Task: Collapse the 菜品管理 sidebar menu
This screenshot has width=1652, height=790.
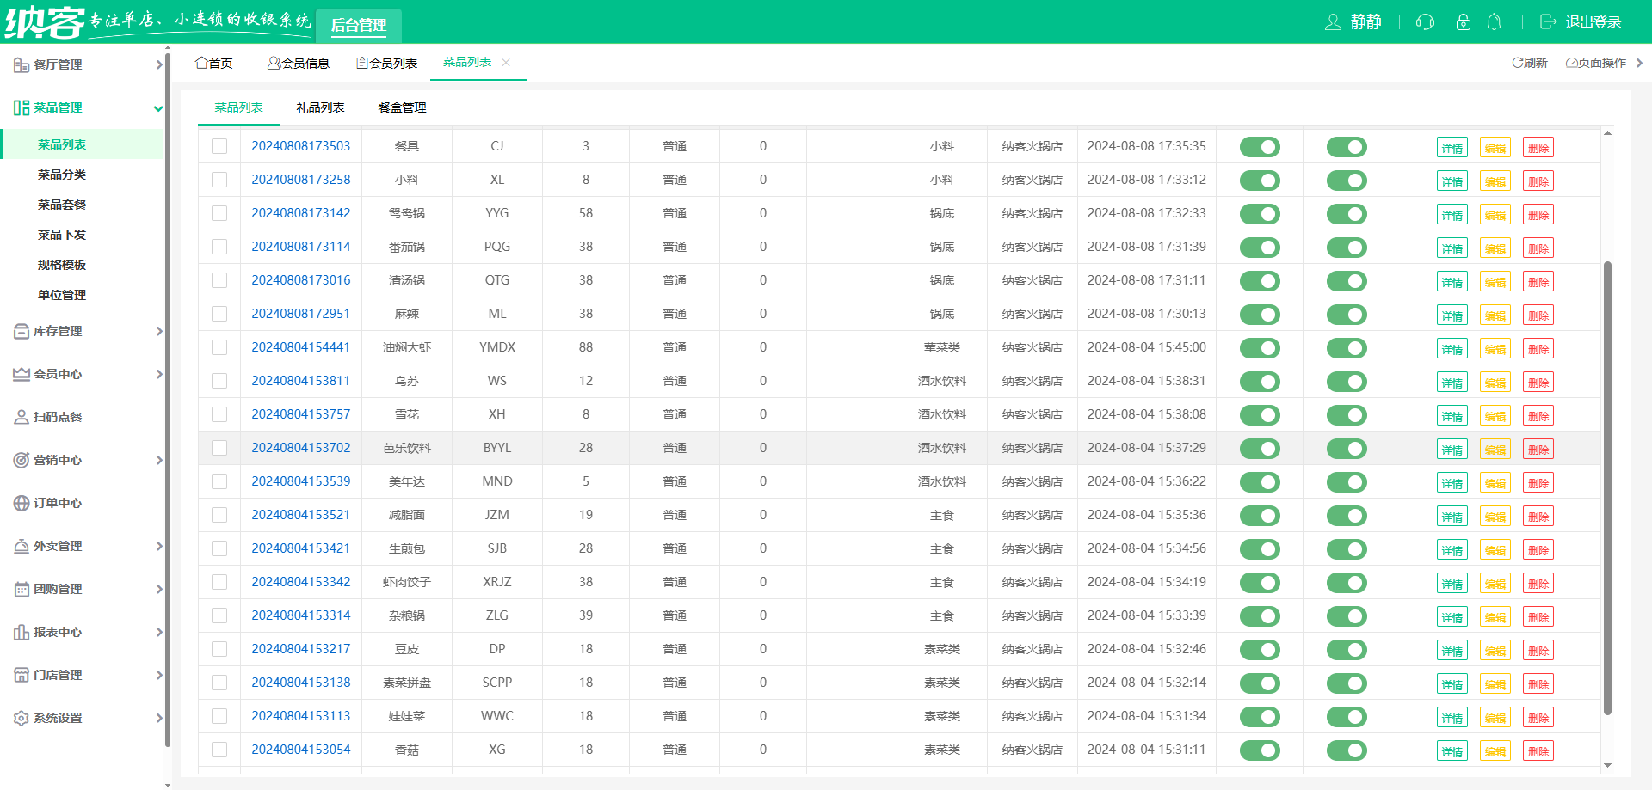Action: point(158,107)
